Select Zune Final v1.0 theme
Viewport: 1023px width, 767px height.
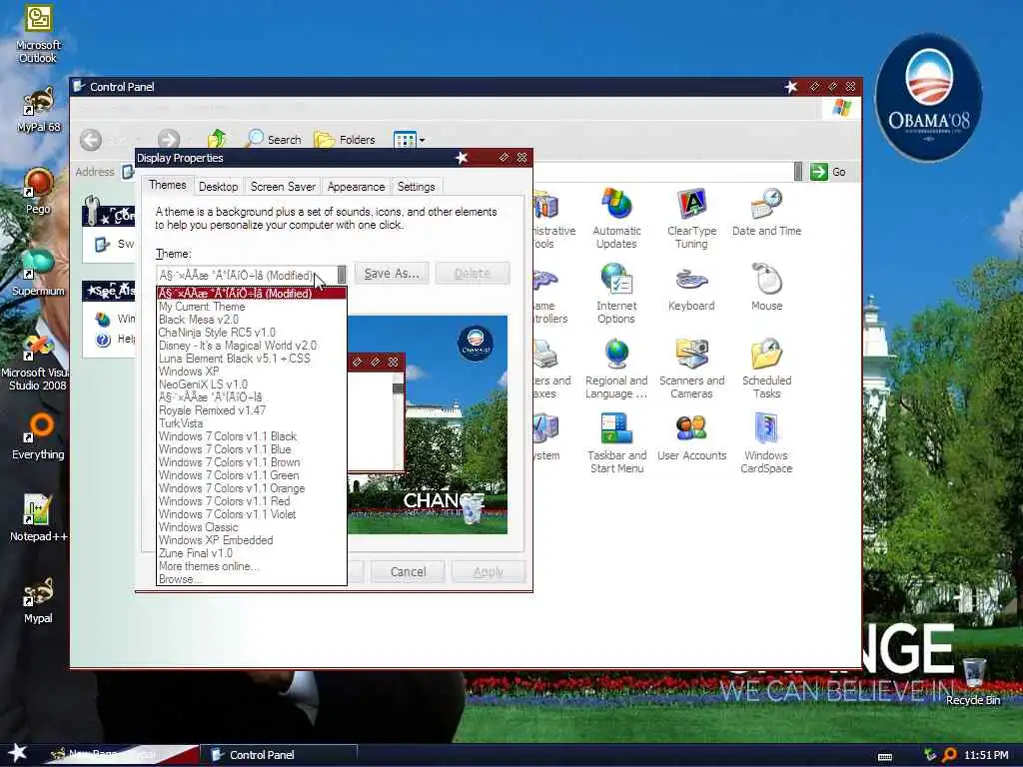pos(251,553)
